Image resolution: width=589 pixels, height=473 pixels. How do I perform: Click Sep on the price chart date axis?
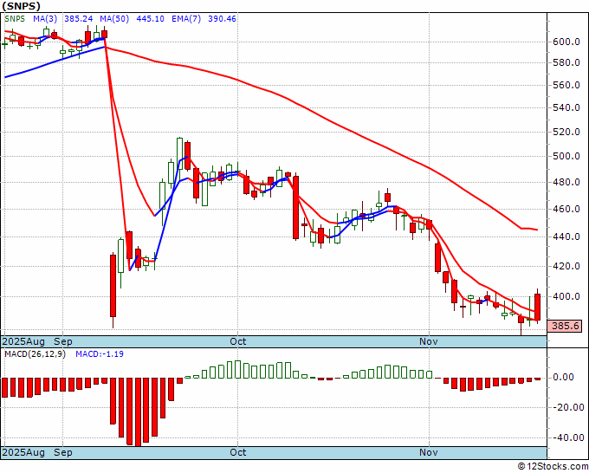(63, 341)
